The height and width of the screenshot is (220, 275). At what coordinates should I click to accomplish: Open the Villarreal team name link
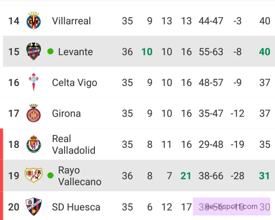pos(71,21)
